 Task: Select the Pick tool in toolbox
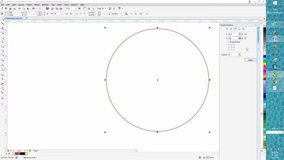(2, 19)
